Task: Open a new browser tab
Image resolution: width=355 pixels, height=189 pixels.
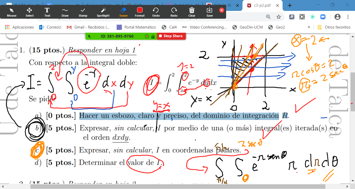Action: [x=290, y=5]
